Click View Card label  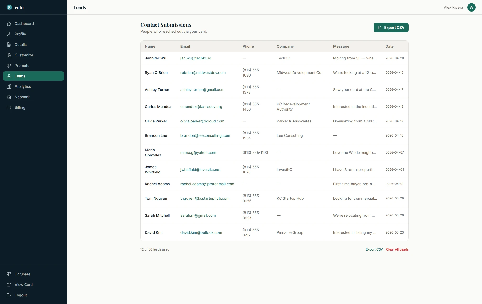point(24,285)
